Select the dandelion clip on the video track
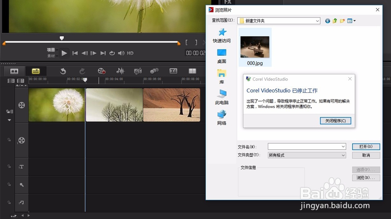The image size is (391, 219). click(x=57, y=105)
